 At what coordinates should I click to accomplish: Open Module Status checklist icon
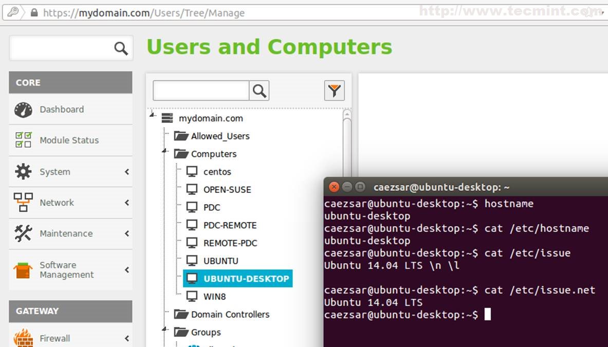23,140
